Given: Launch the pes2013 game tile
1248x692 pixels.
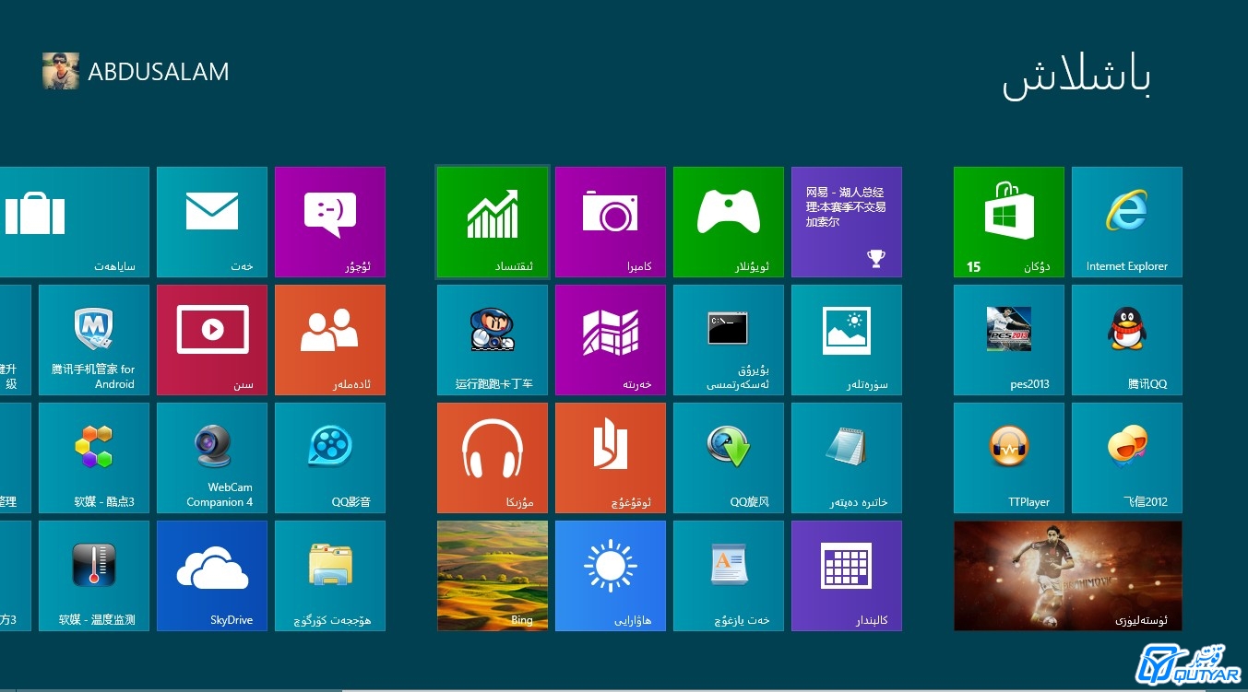Looking at the screenshot, I should 1009,340.
